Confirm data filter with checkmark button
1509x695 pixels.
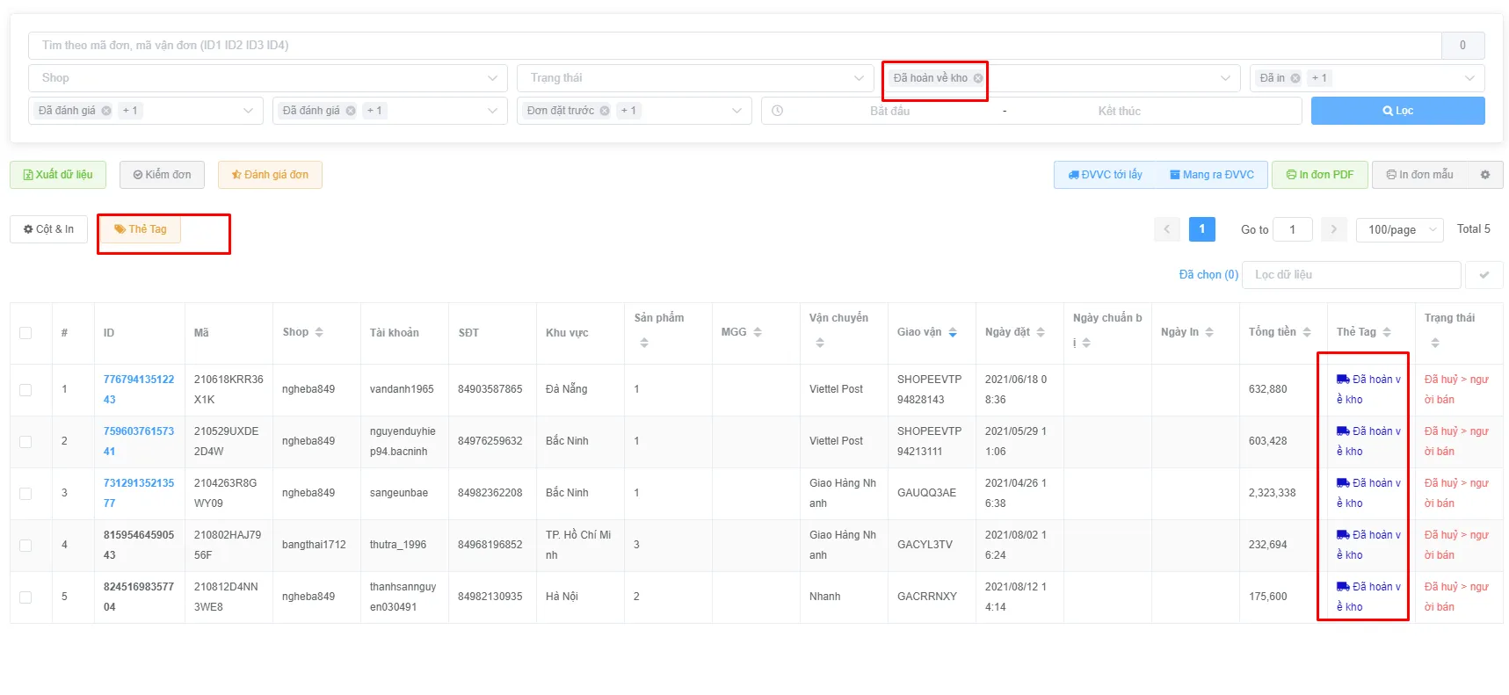coord(1484,275)
